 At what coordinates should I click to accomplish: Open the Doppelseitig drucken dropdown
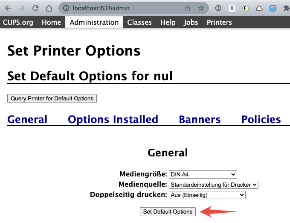[207, 195]
